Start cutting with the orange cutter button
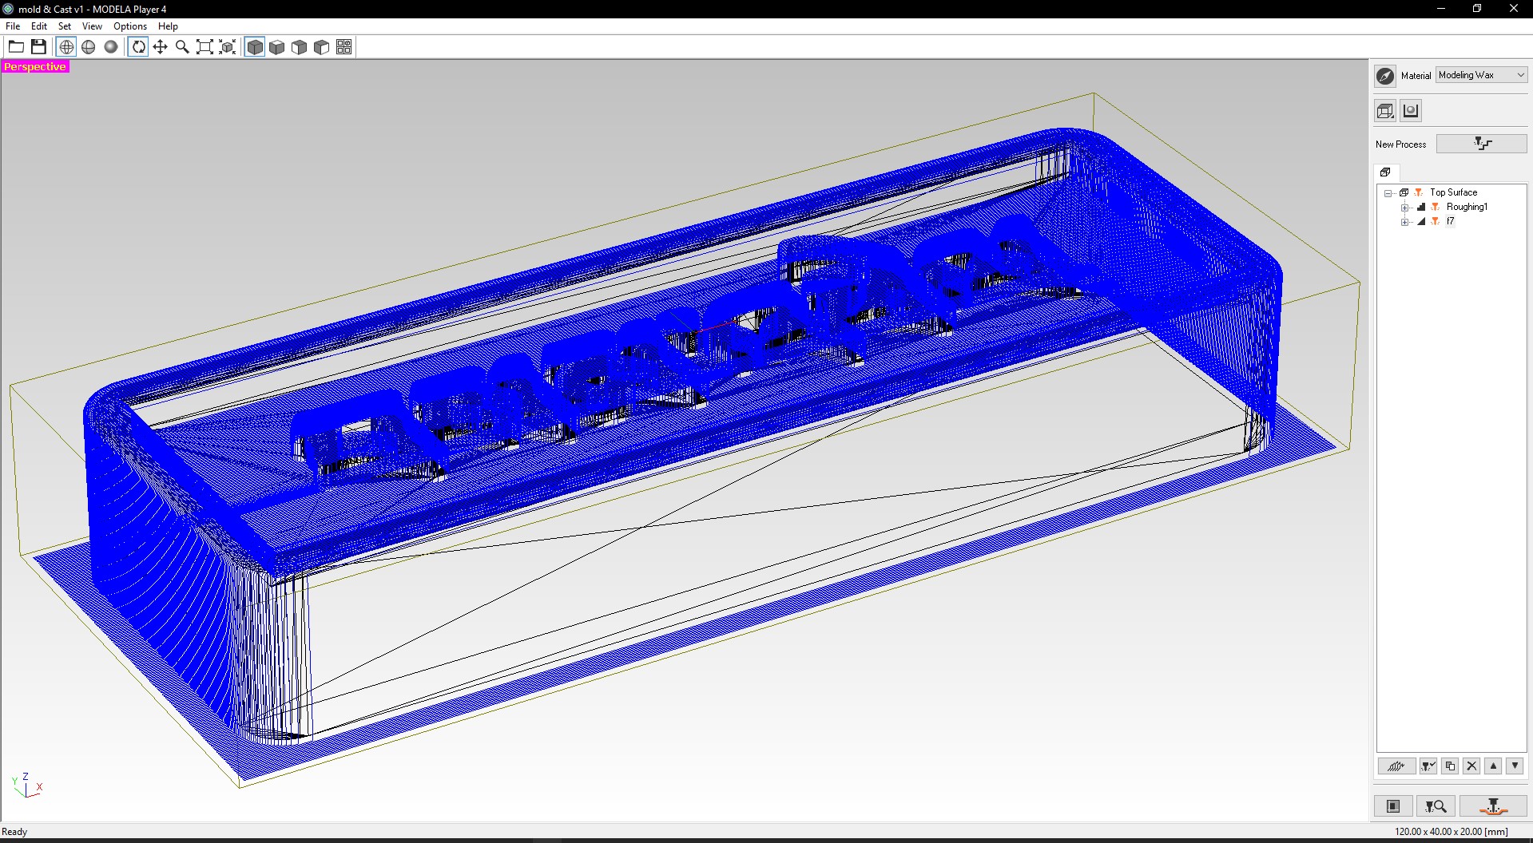The width and height of the screenshot is (1533, 843). pyautogui.click(x=1493, y=806)
